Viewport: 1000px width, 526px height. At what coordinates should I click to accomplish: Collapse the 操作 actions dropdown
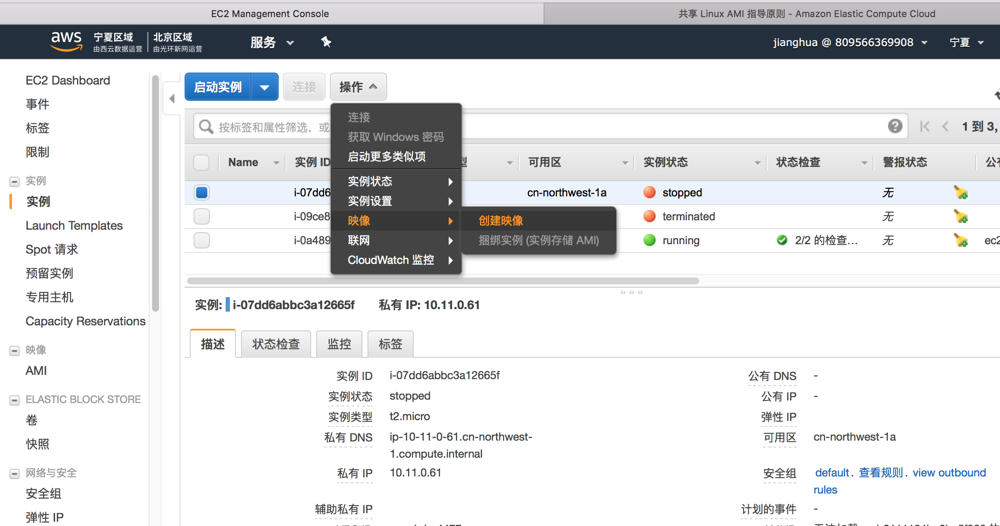(x=358, y=87)
